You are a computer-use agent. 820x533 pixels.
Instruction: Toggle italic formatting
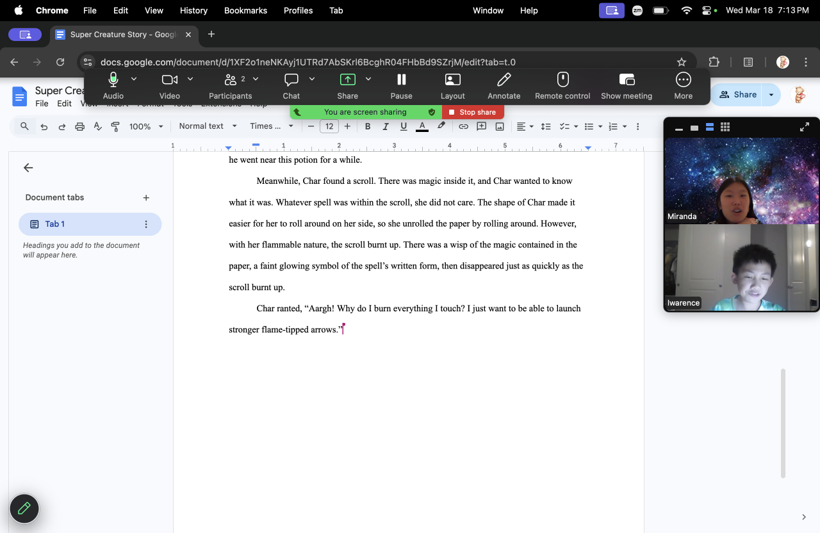coord(386,127)
